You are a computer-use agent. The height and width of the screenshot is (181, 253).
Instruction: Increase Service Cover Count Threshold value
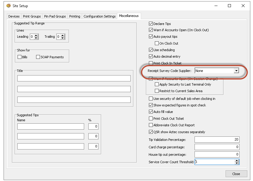237,160
